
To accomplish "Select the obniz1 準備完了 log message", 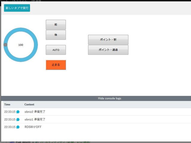I will coord(35,119).
